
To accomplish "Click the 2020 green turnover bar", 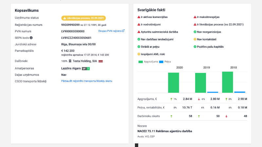I will pyautogui.click(x=173, y=83).
